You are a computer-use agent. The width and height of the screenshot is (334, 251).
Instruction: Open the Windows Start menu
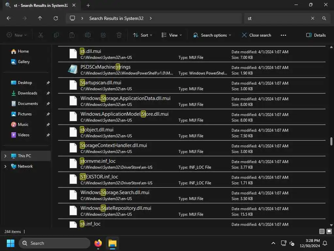click(10, 243)
